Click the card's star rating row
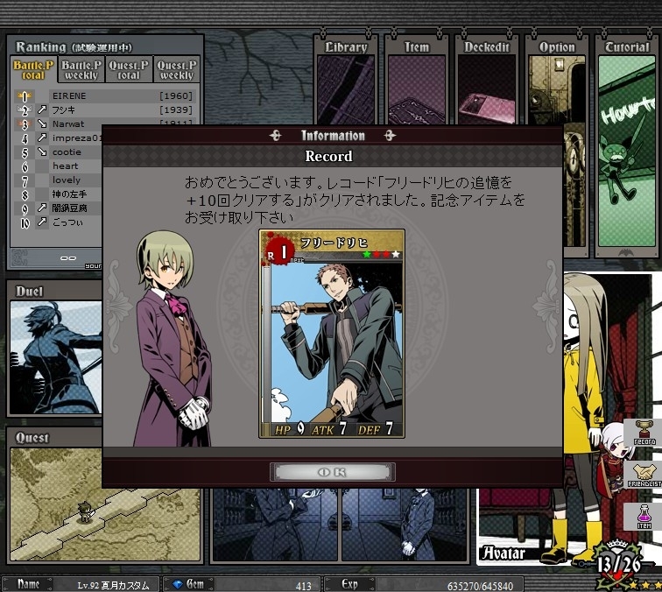The width and height of the screenshot is (662, 592). [381, 254]
